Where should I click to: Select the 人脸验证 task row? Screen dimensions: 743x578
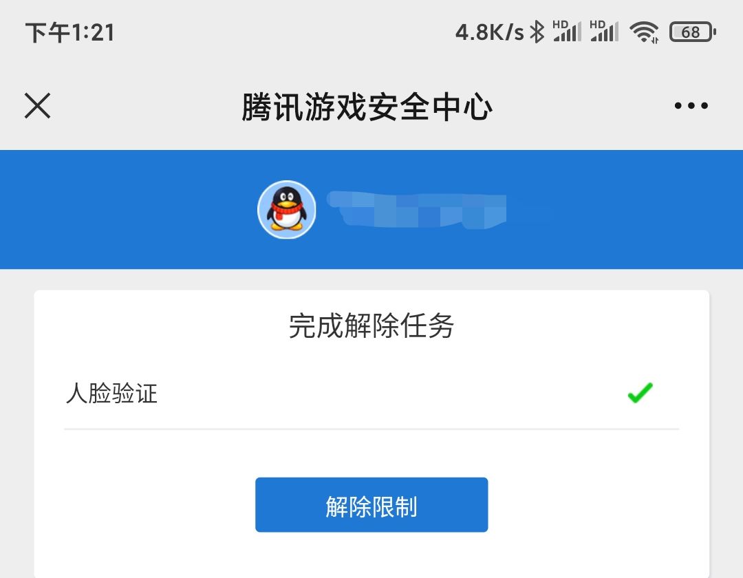coord(371,393)
